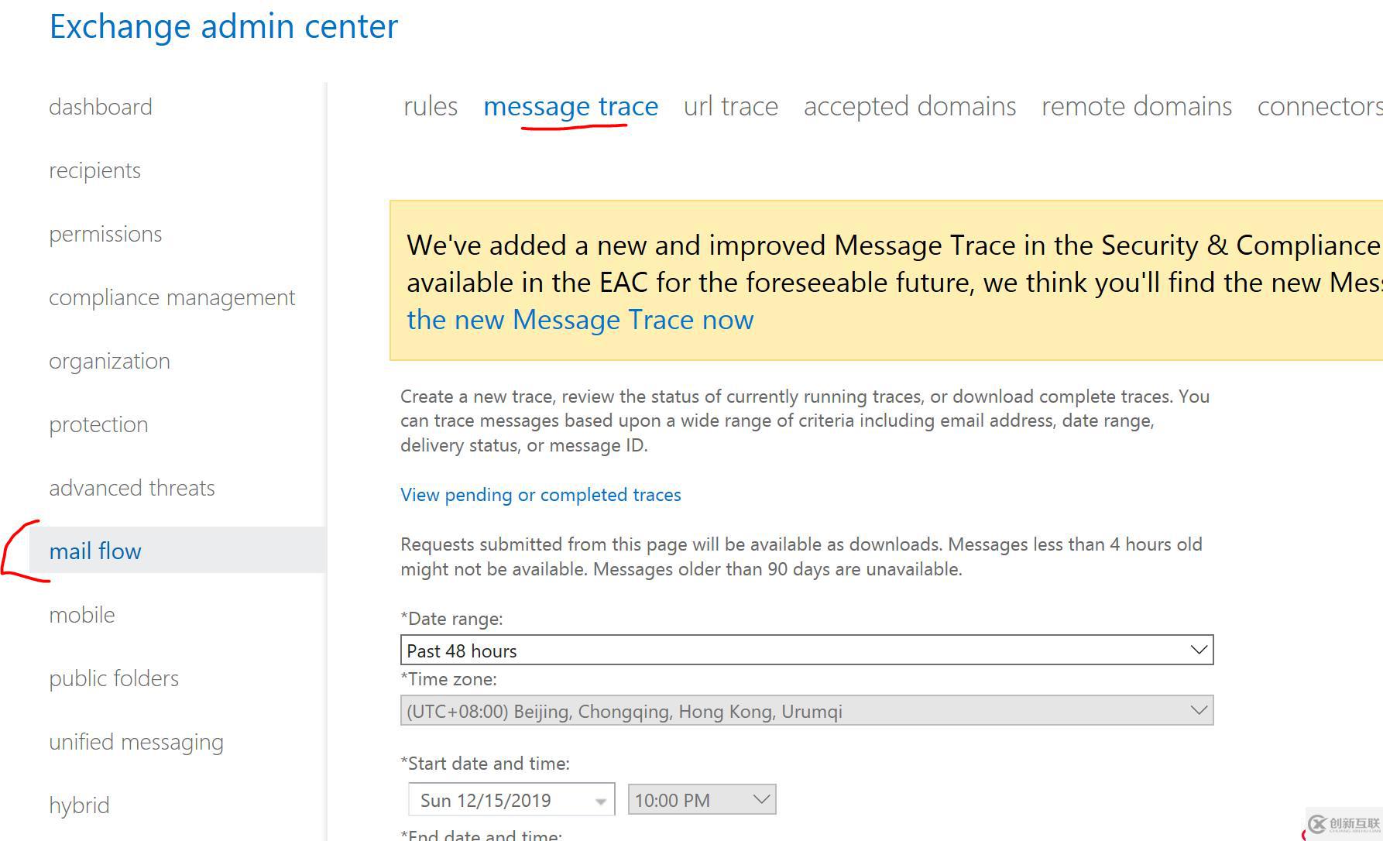Navigate to the recipients section

[x=94, y=170]
